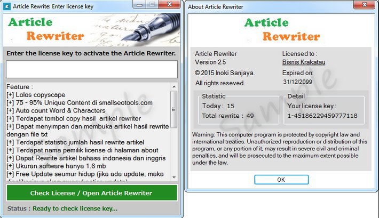Click the '[+] Lolos copyscape' feature line

[x=36, y=95]
